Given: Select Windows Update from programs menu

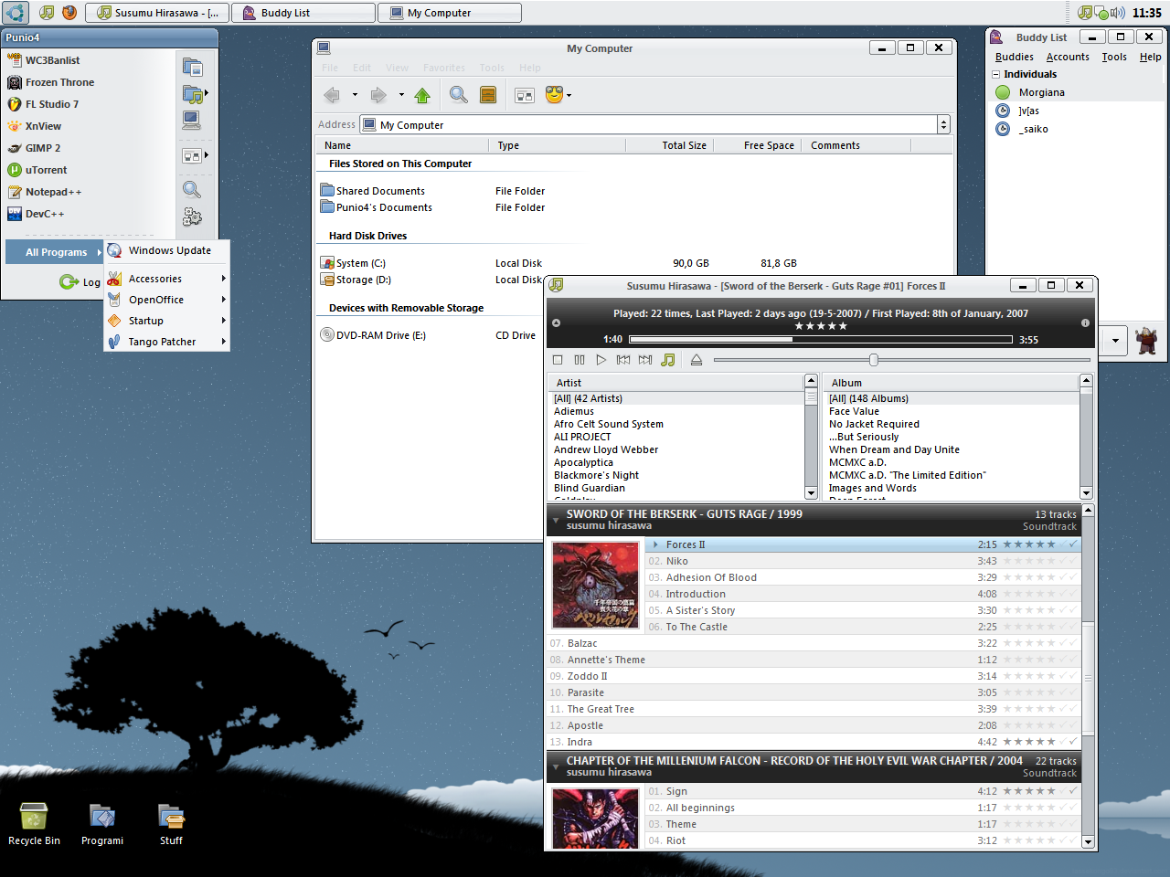Looking at the screenshot, I should coord(169,250).
